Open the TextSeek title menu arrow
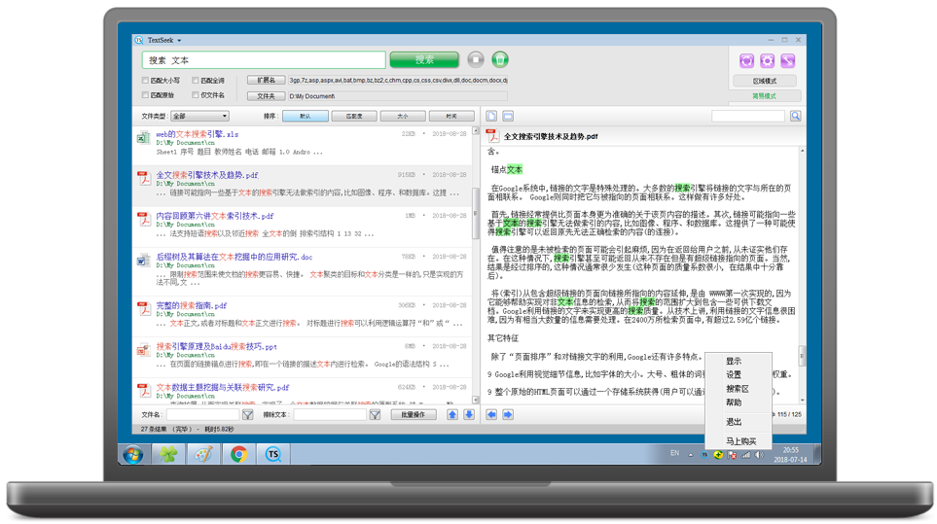Viewport: 937px width, 524px height. (x=179, y=40)
